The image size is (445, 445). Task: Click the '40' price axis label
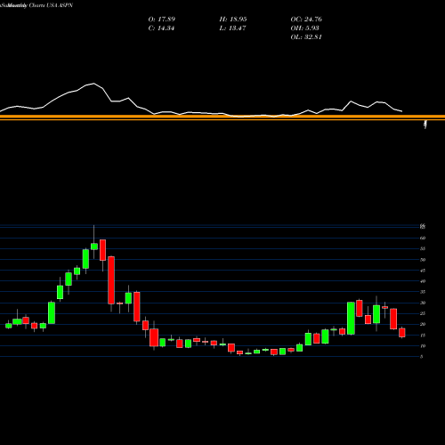(x=423, y=281)
